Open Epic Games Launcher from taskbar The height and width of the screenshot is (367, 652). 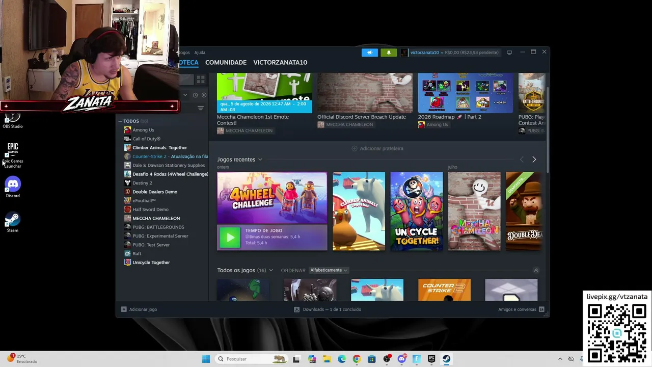431,359
